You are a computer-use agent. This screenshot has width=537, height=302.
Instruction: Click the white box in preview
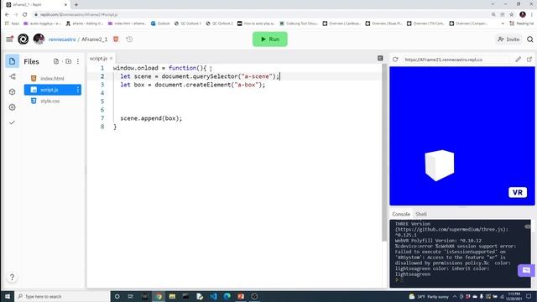(x=440, y=165)
